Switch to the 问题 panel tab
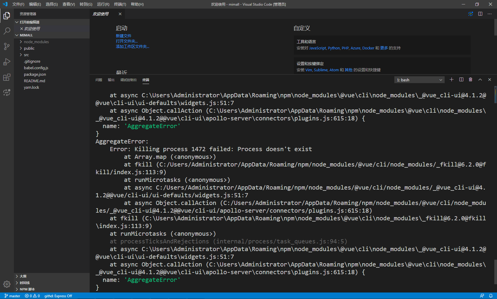The image size is (497, 299). [x=99, y=80]
